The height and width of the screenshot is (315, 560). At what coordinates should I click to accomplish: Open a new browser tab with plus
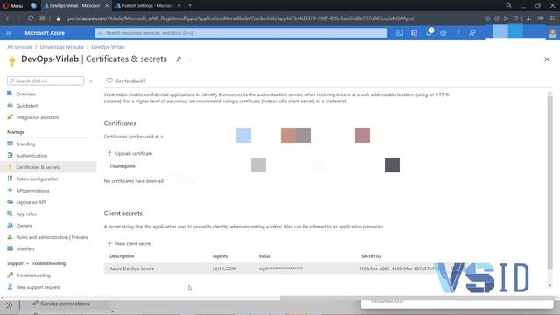pyautogui.click(x=190, y=6)
